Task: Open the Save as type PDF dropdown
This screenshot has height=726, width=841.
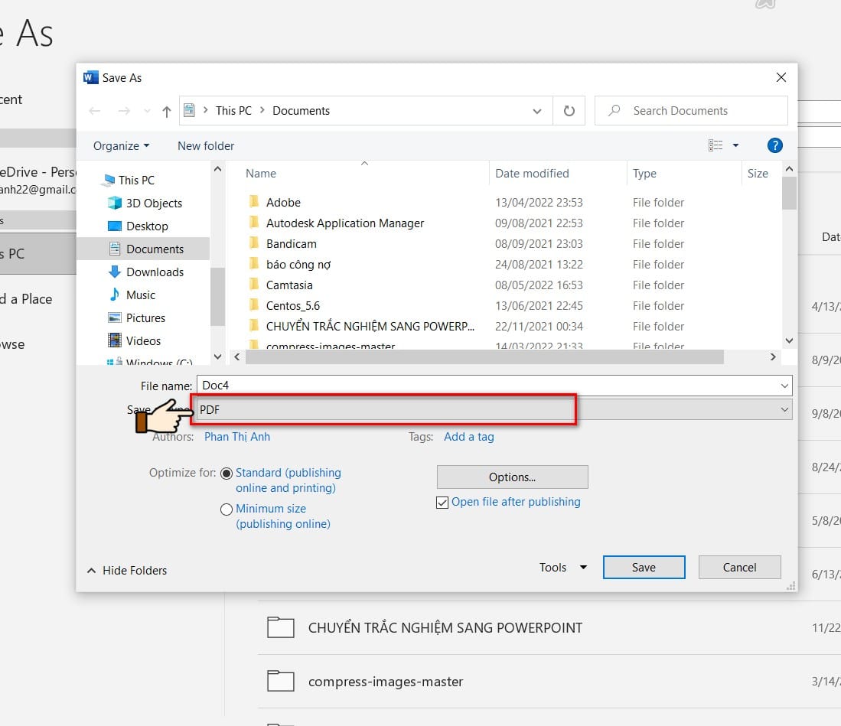Action: 494,409
